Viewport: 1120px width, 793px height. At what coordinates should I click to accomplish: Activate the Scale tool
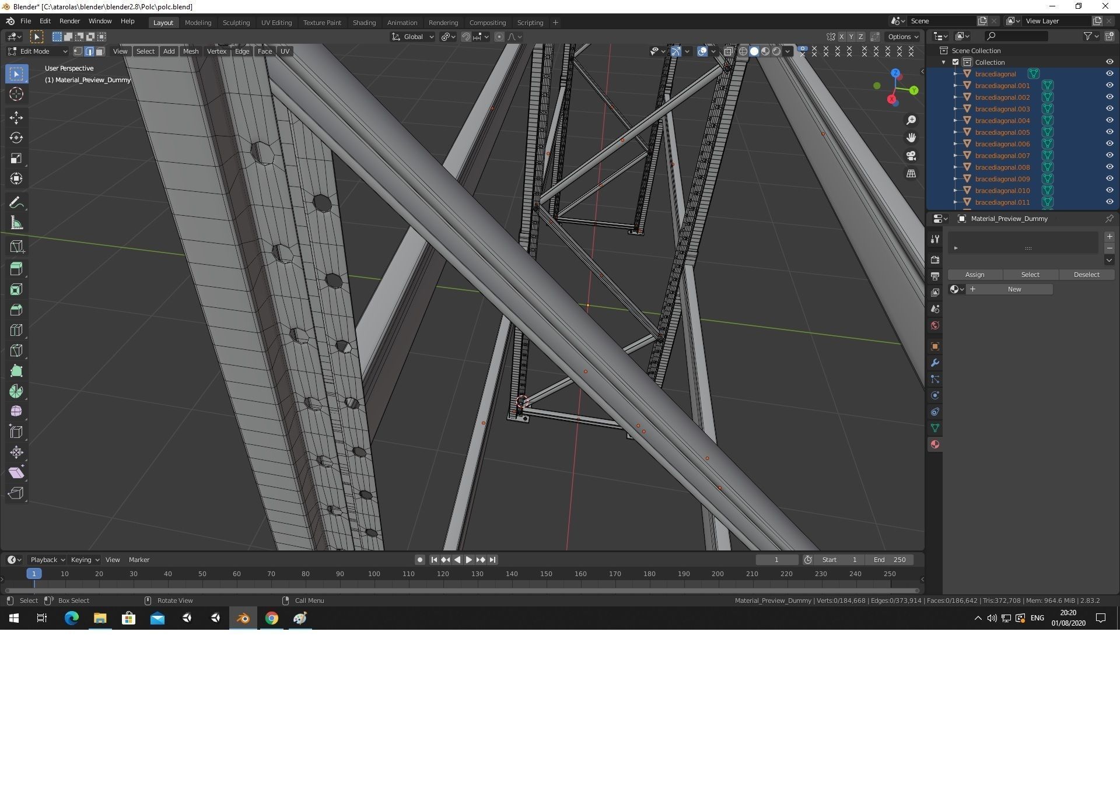click(x=16, y=158)
